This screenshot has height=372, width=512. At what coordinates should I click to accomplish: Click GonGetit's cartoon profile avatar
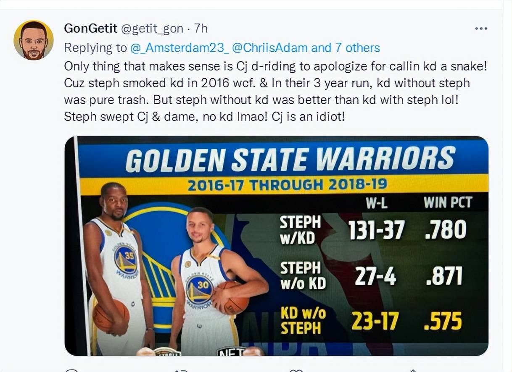coord(34,40)
